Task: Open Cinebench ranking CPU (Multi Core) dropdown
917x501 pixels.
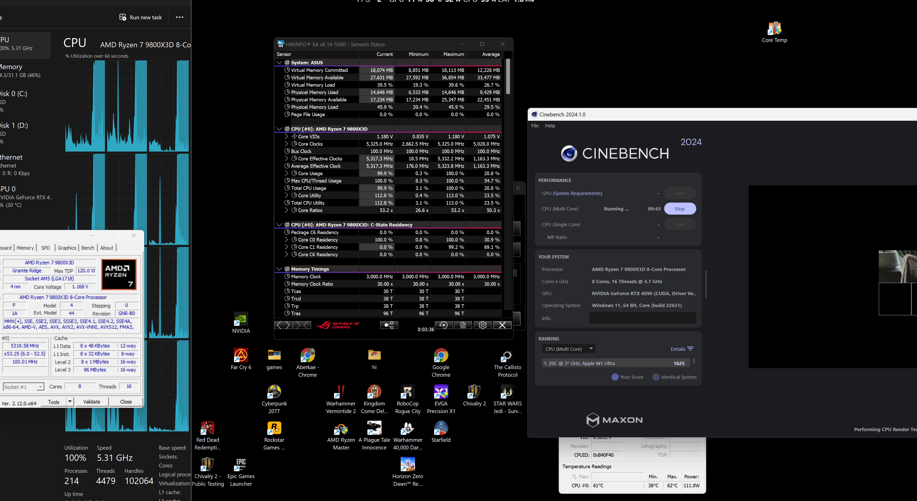Action: point(569,349)
